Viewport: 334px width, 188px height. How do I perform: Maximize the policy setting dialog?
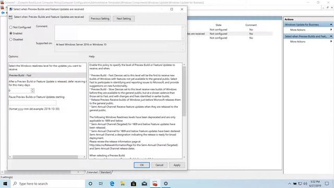click(172, 9)
